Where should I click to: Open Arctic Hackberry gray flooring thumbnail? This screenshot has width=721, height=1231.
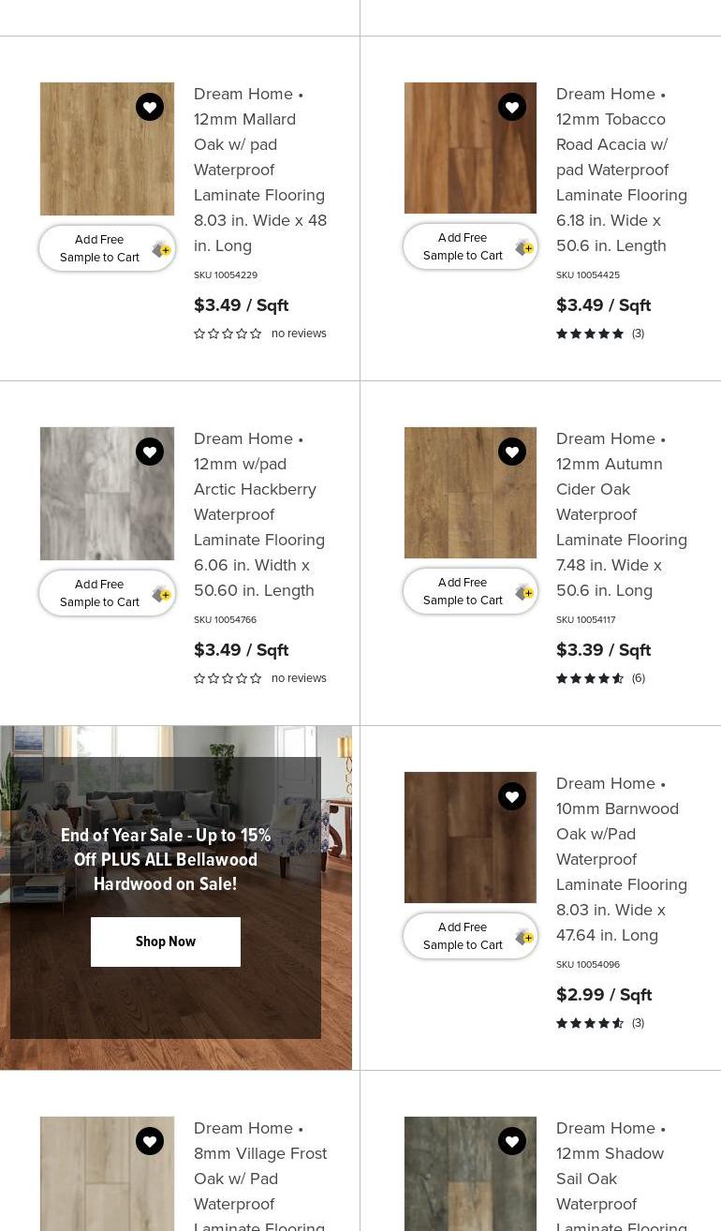(x=107, y=494)
